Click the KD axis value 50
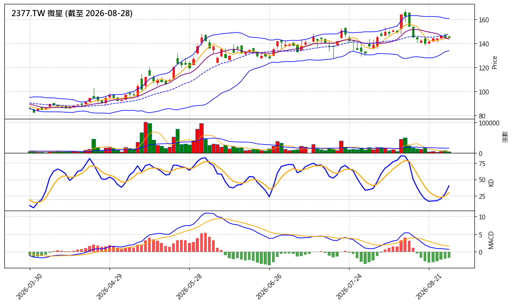 coord(482,180)
